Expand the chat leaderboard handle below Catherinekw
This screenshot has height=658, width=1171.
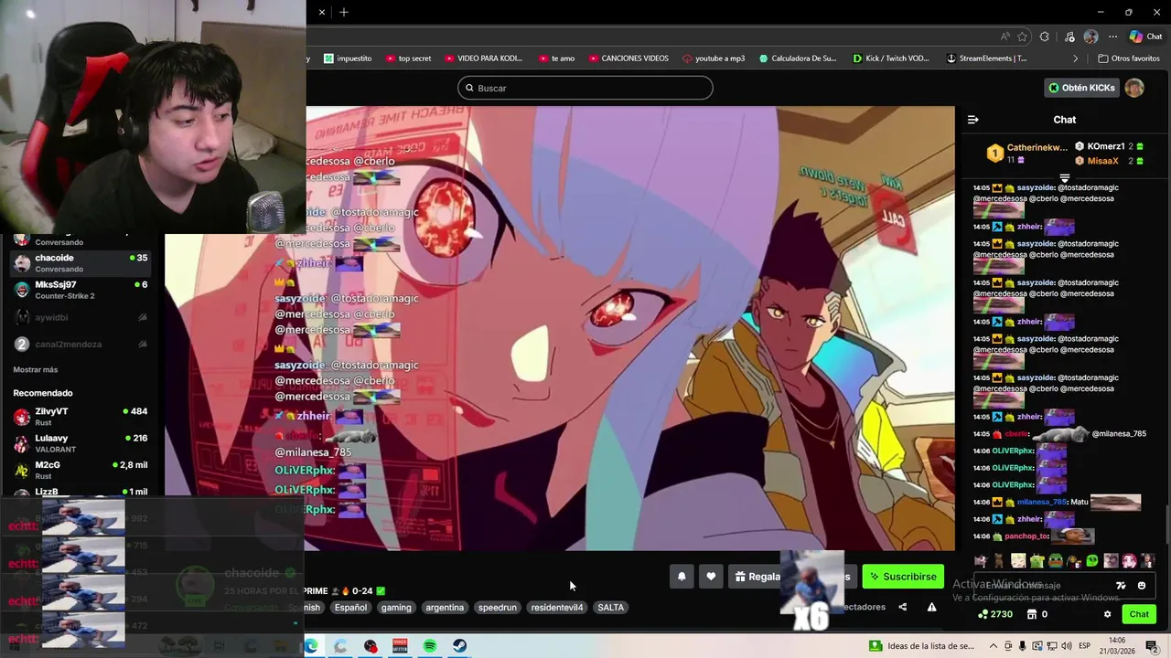(1065, 178)
